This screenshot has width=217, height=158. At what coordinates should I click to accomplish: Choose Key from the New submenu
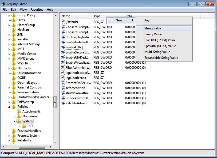pyautogui.click(x=164, y=20)
